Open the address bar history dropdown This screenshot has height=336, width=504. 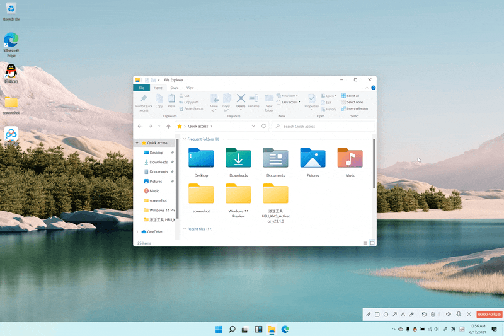(253, 126)
